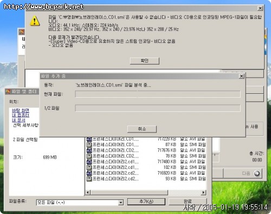271x214 pixels.
Task: Select file 프린세스다이어리.CD2 with size 78 KB
Action: [115, 156]
